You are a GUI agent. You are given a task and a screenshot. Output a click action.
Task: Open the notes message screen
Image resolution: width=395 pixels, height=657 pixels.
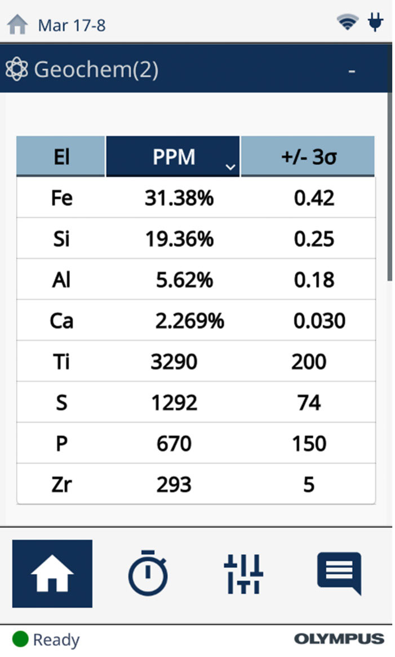pyautogui.click(x=339, y=573)
